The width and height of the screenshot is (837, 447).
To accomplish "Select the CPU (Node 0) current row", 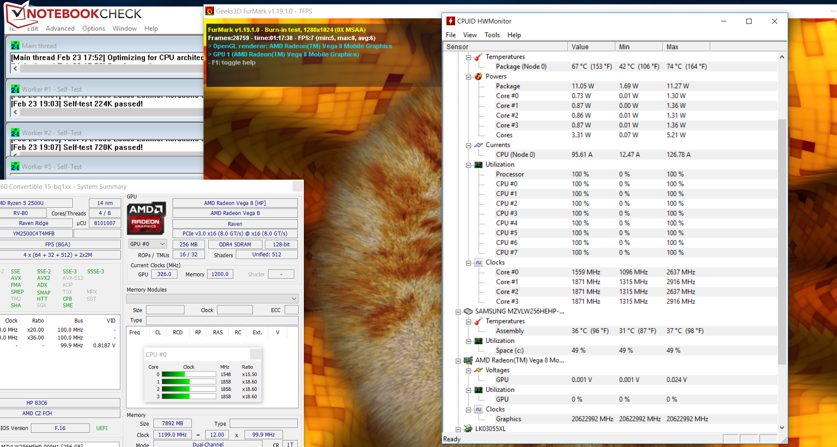I will click(610, 155).
